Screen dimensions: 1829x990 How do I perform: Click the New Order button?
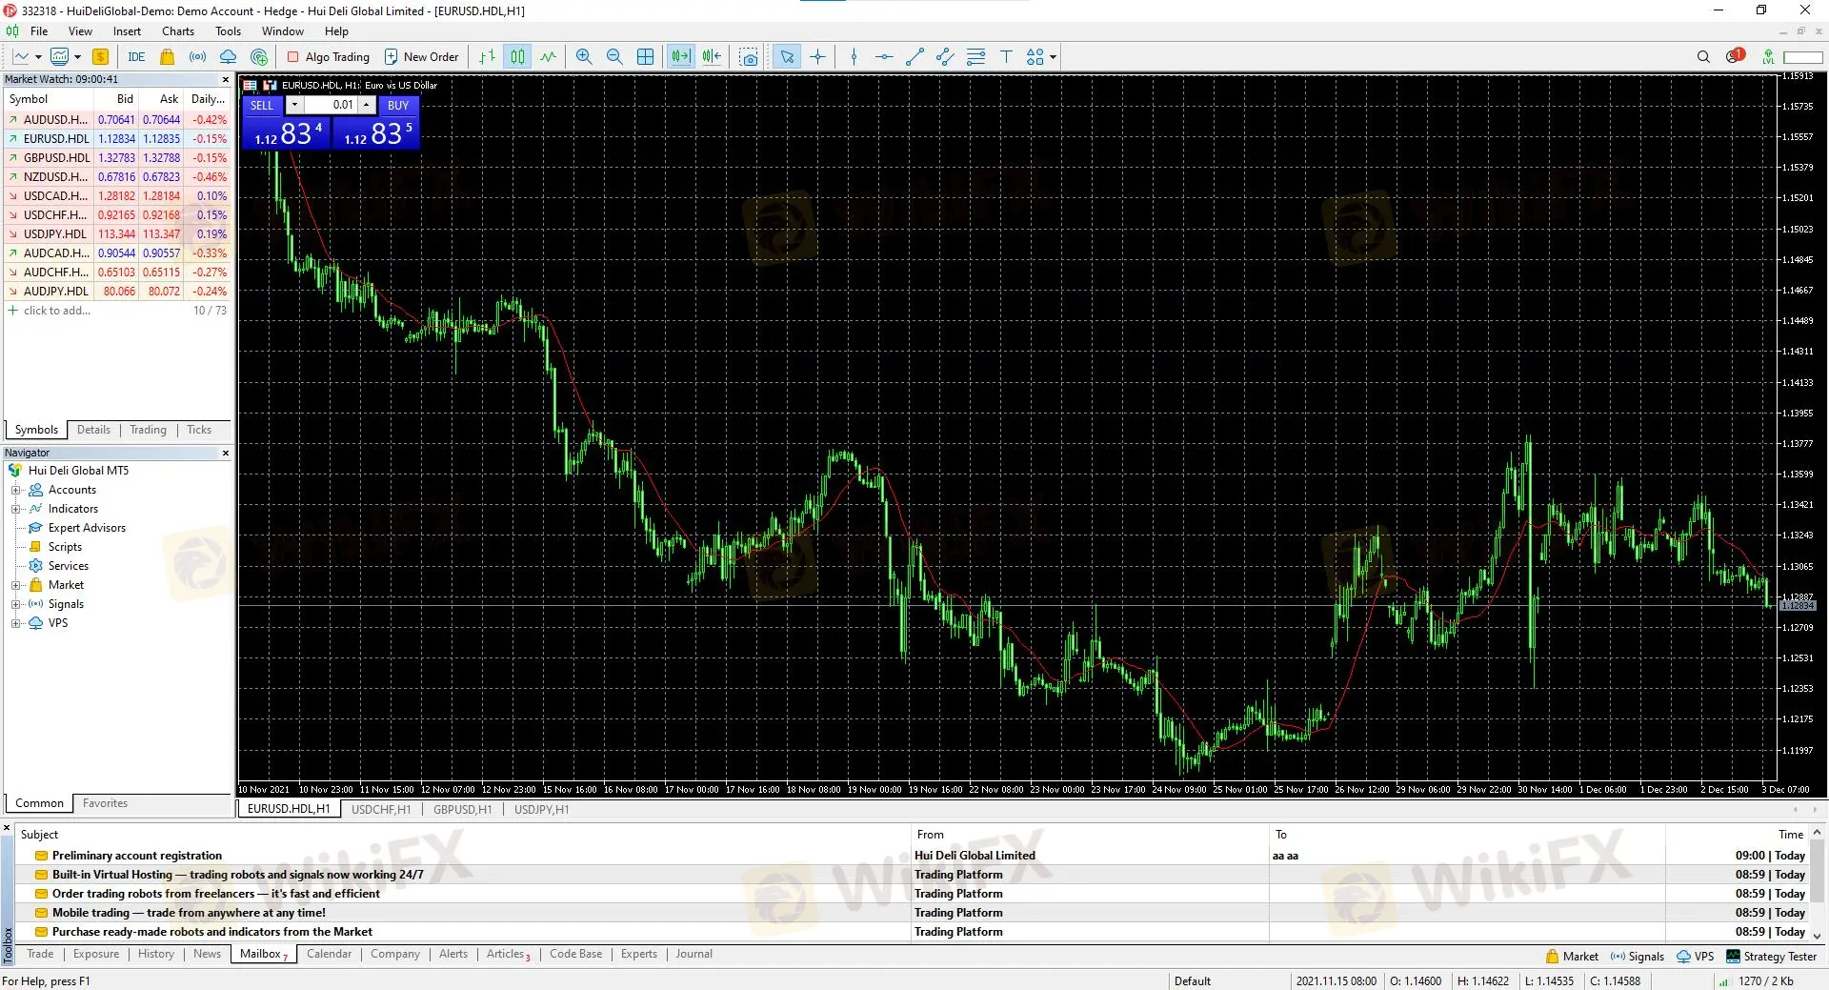[x=421, y=57]
